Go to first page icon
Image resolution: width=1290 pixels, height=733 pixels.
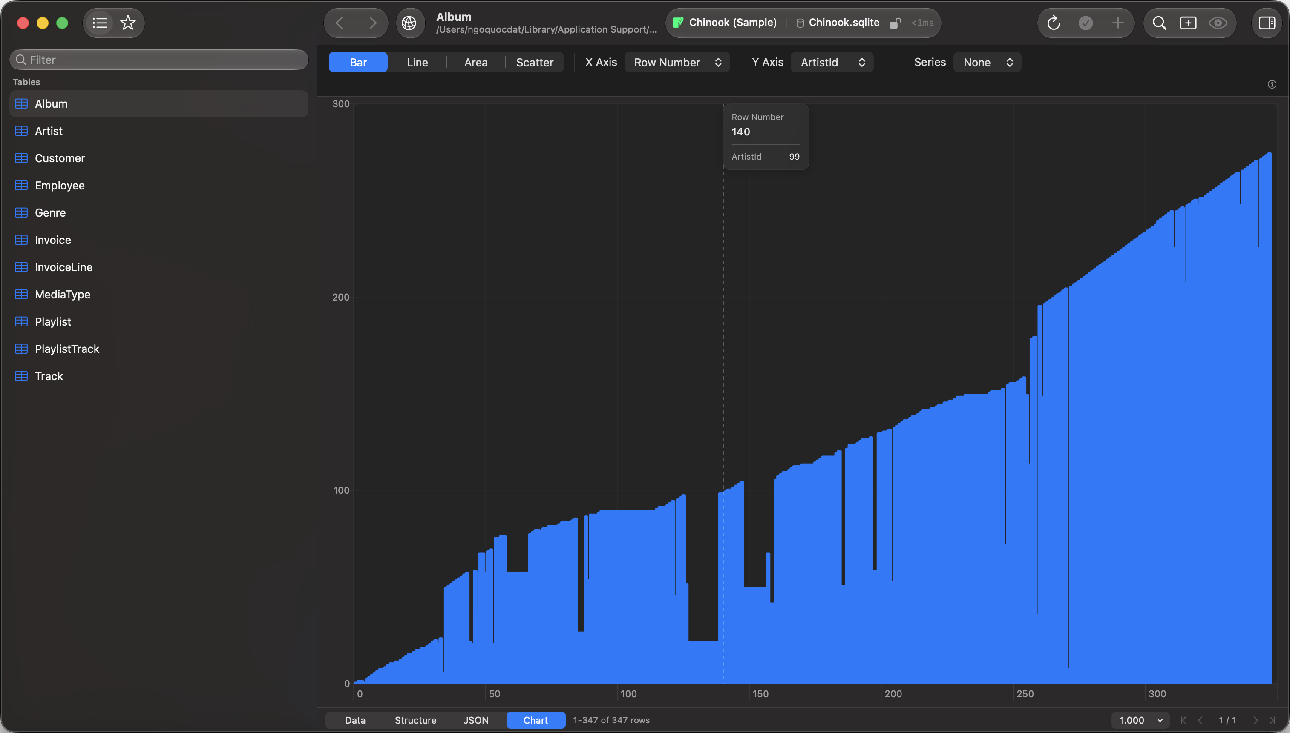pyautogui.click(x=1183, y=720)
